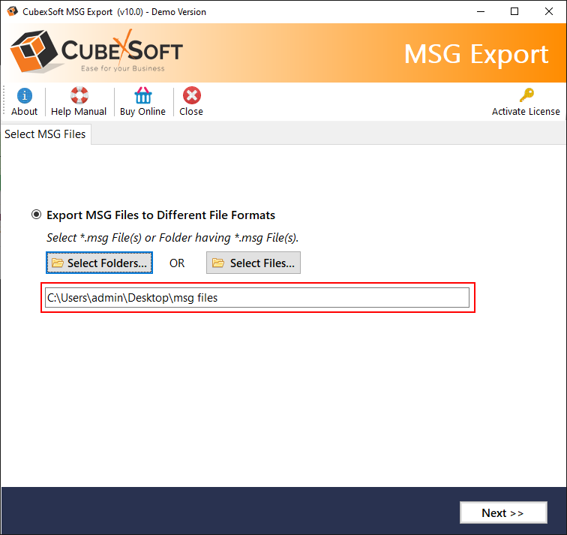
Task: Click the Activate License key icon
Action: [x=526, y=96]
